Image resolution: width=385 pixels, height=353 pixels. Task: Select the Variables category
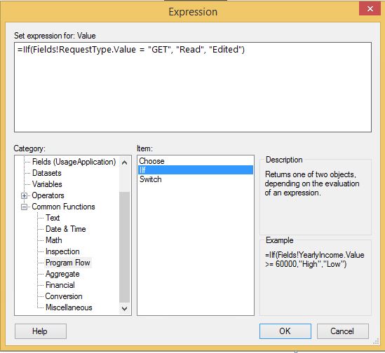[47, 184]
